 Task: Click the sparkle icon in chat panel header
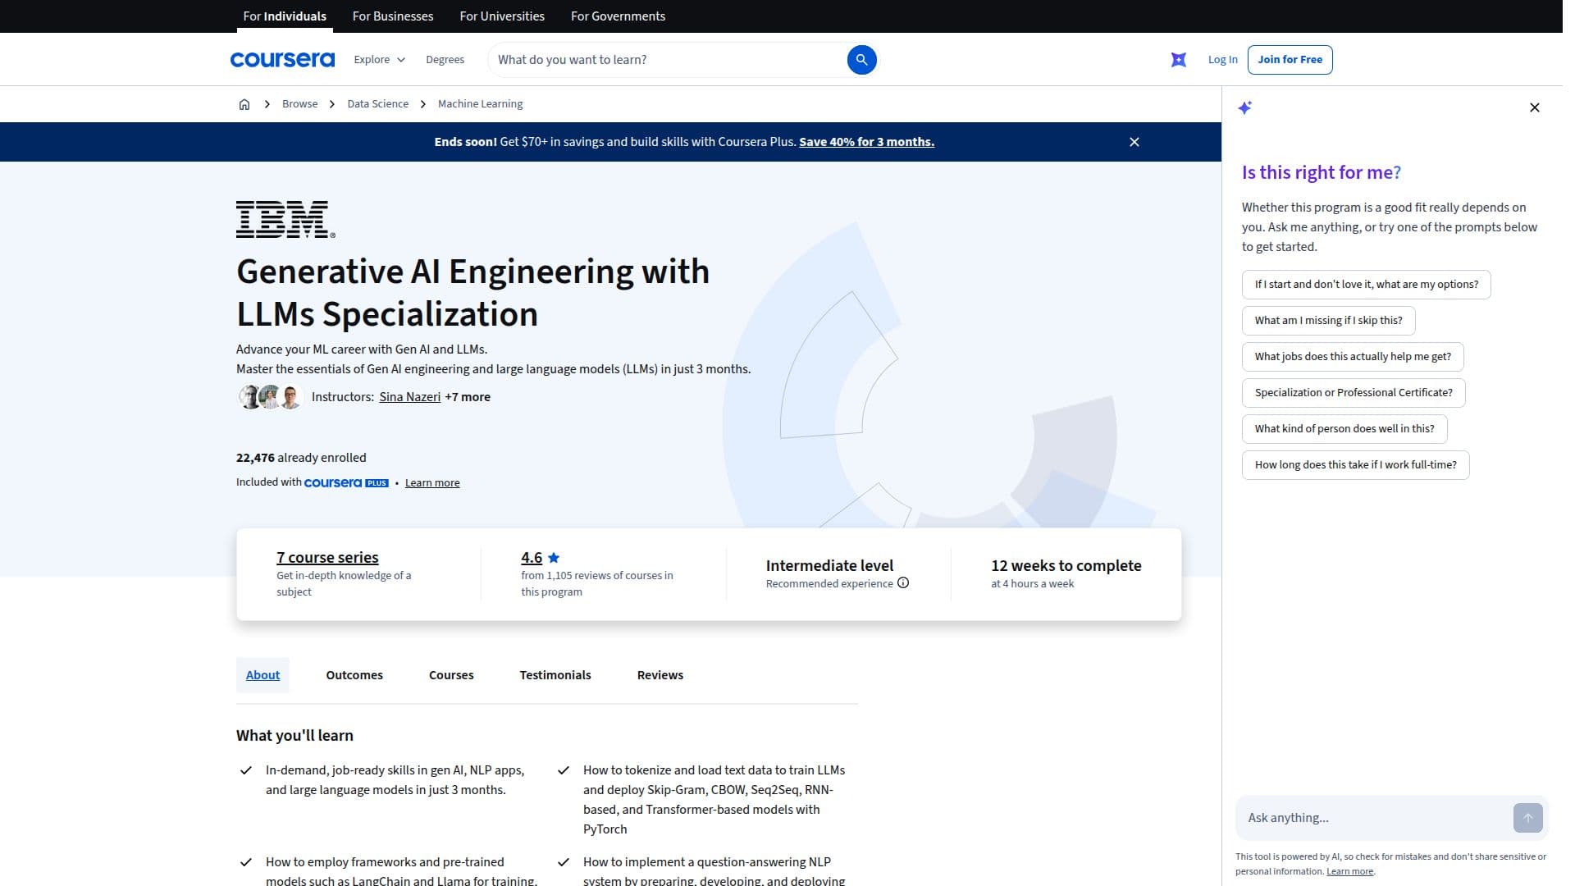(1245, 107)
